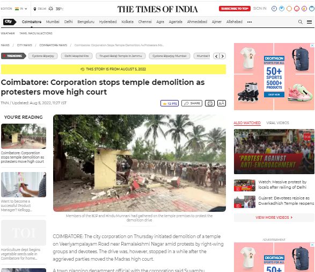Click the print article icon
The width and height of the screenshot is (315, 272).
pos(210,103)
